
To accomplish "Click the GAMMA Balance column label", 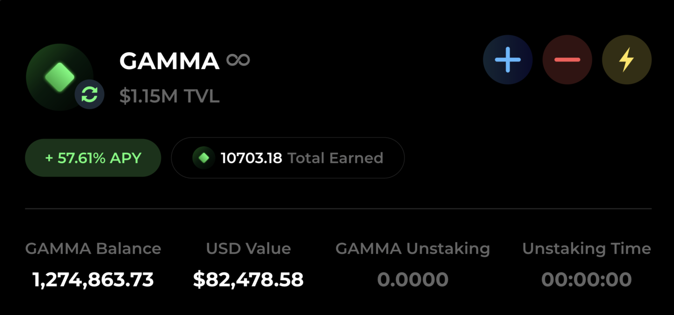I will [x=93, y=248].
